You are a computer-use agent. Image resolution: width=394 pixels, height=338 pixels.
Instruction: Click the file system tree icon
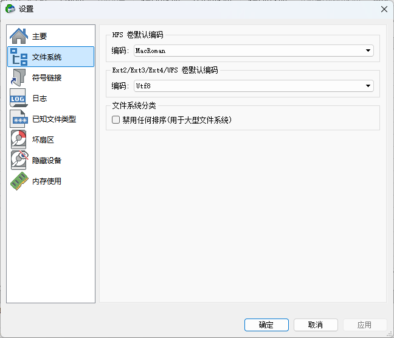pyautogui.click(x=19, y=57)
